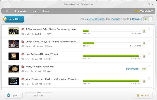Remove A Chimpanzee's Tale from the list

point(149,29)
